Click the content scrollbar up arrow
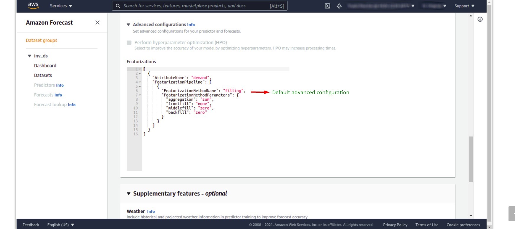Image resolution: width=515 pixels, height=229 pixels. (x=471, y=16)
